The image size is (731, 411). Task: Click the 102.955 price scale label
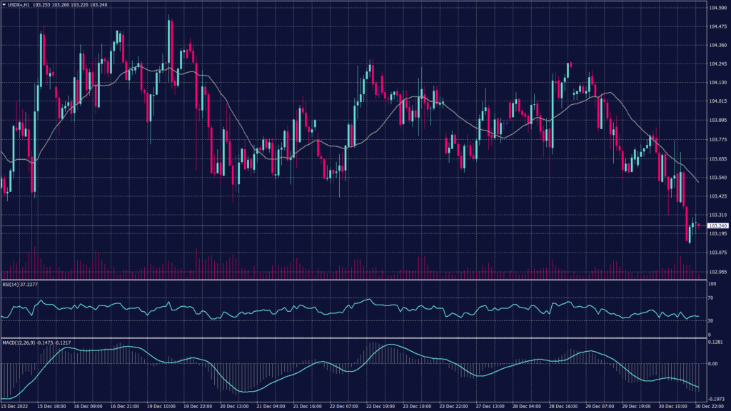(x=717, y=271)
